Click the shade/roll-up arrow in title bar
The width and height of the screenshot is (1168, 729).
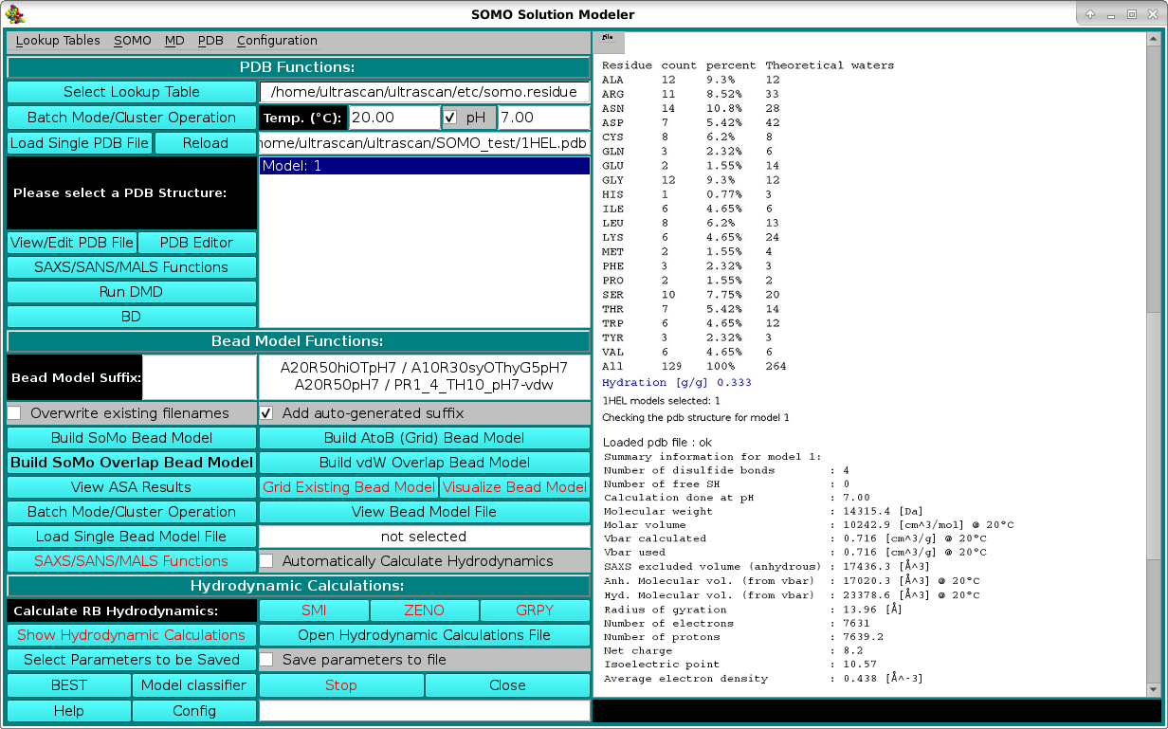1090,14
